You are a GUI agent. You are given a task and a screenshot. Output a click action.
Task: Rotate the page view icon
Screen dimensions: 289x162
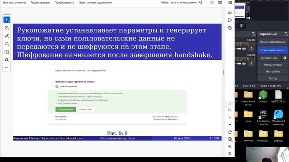click(230, 132)
